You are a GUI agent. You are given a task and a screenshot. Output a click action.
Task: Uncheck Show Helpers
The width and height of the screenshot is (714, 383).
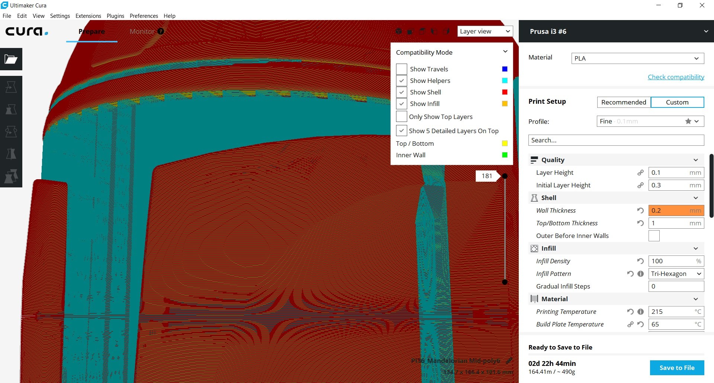(402, 81)
